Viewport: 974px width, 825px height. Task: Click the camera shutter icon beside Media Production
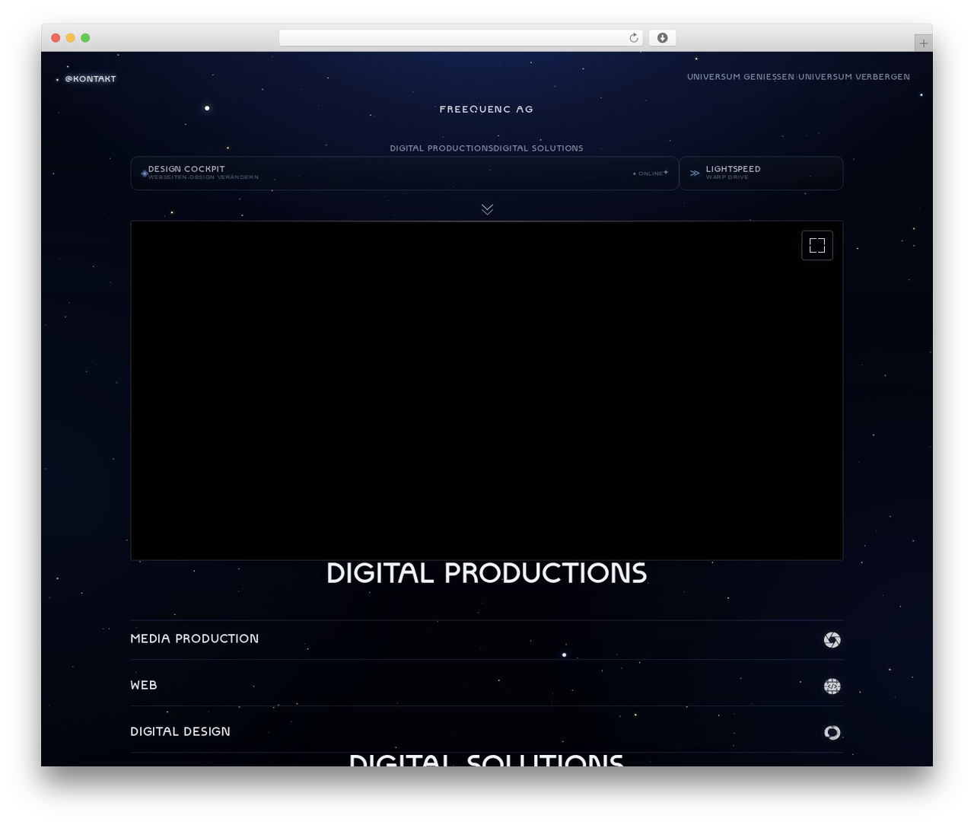832,640
